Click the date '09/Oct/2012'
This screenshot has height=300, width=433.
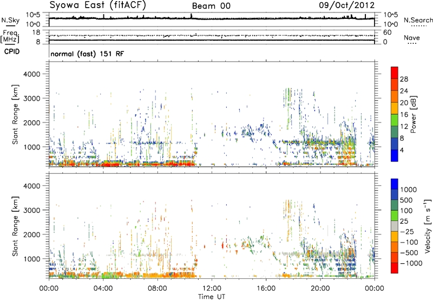coord(346,5)
